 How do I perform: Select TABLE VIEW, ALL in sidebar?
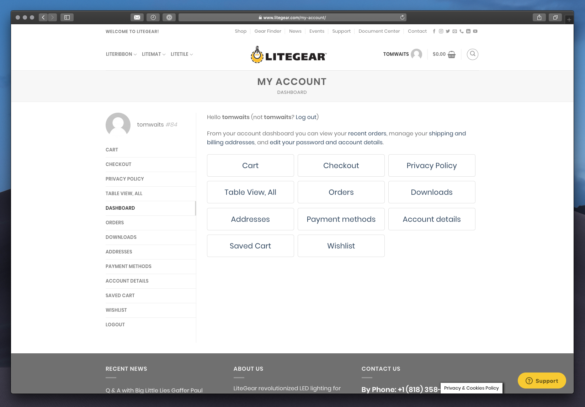pos(151,193)
